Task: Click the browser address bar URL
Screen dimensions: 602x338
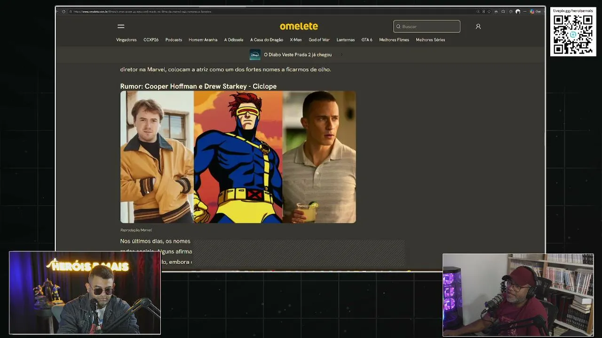Action: (x=143, y=12)
